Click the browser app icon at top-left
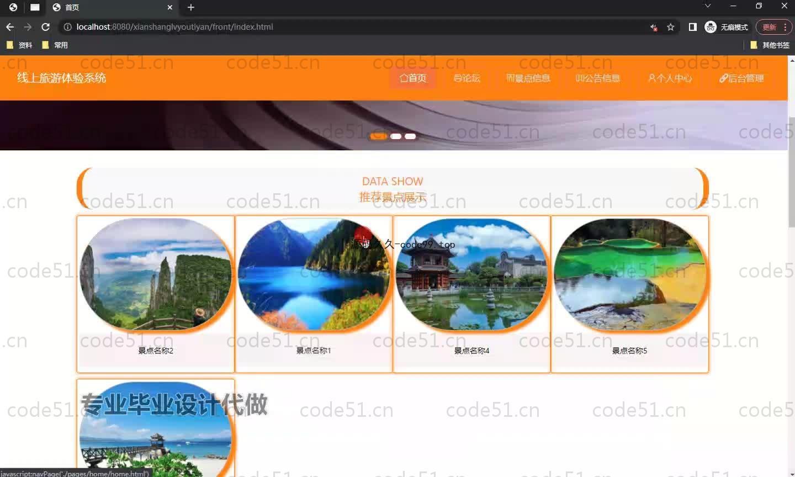Image resolution: width=795 pixels, height=477 pixels. (x=13, y=7)
